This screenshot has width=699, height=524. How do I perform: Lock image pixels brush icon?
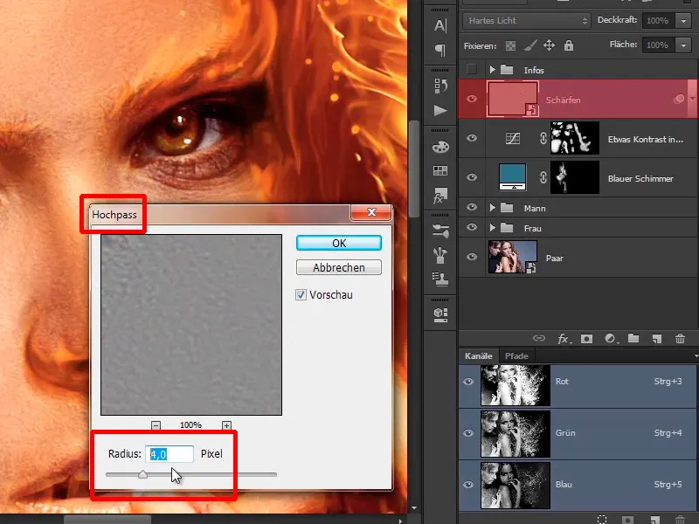click(x=529, y=45)
